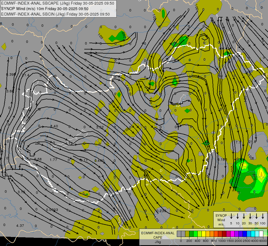Click the 6000 tick label in CAPE legend
The width and height of the screenshot is (268, 246).
[x=263, y=241]
